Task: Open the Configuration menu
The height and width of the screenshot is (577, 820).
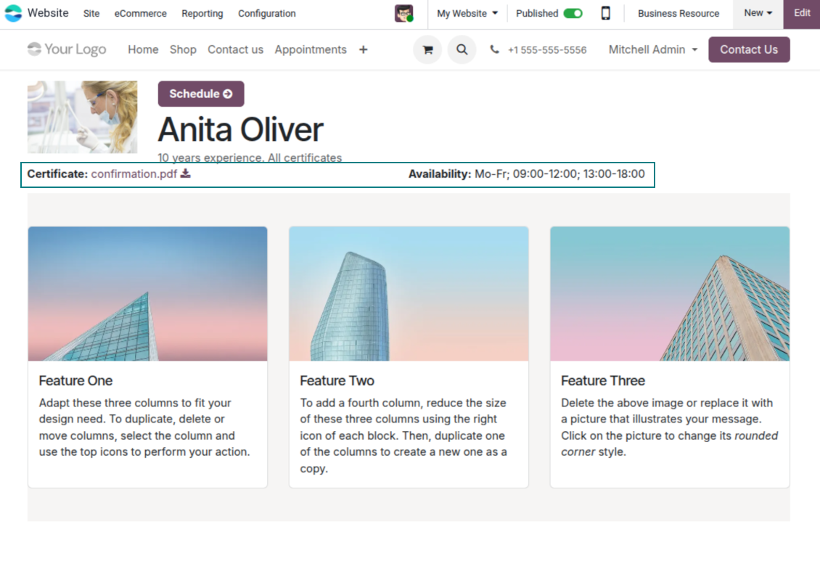Action: tap(266, 13)
